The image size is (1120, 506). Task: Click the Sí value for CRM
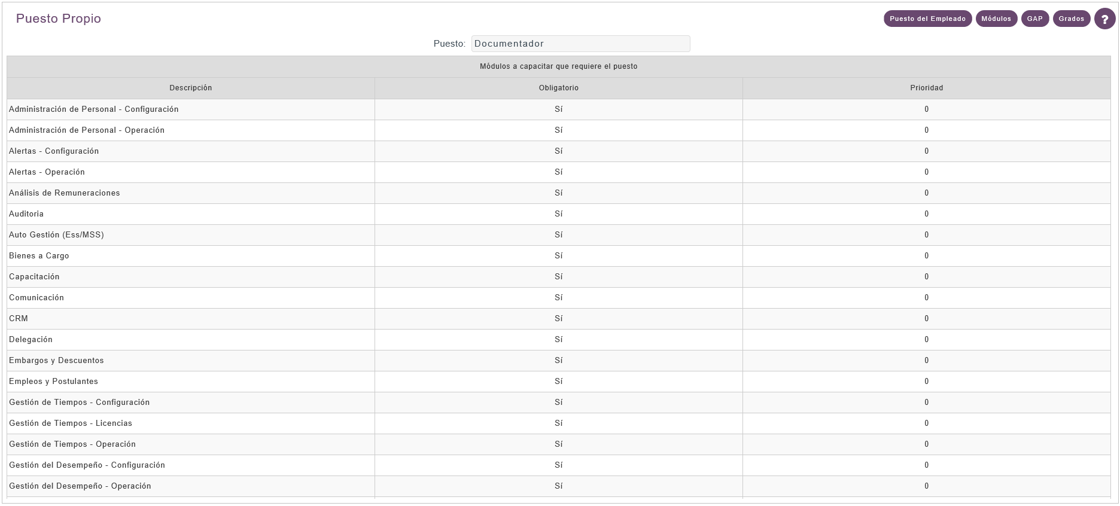tap(559, 319)
